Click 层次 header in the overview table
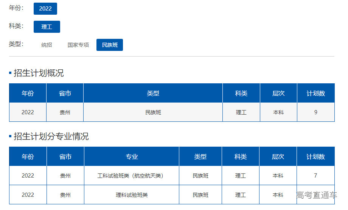Viewport: 348px width, 210px height. pyautogui.click(x=278, y=93)
